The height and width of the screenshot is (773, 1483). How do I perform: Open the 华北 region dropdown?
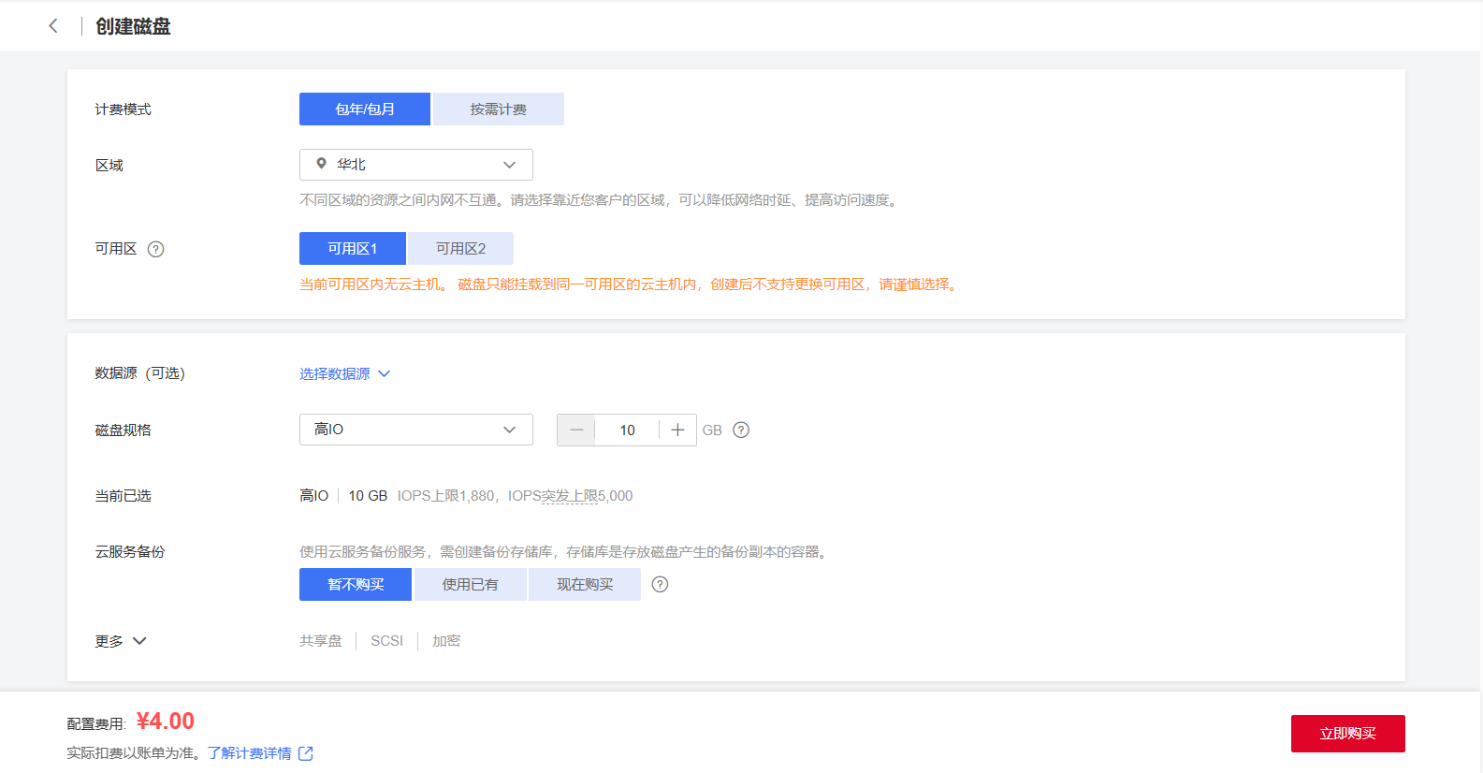[x=416, y=165]
